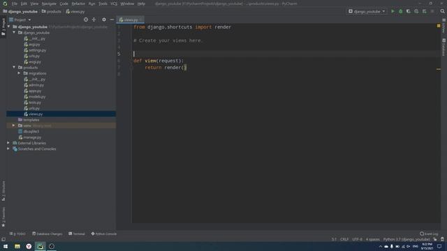Open the run configuration django_youtube dropdown
Screen dimensions: 447x251
pyautogui.click(x=367, y=11)
